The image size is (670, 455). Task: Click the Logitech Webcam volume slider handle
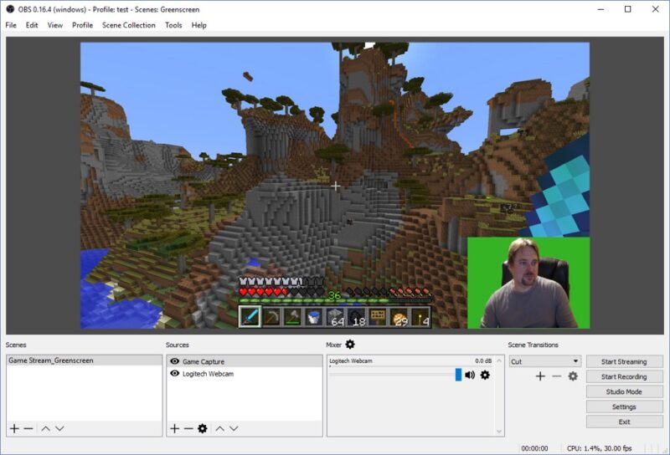[458, 375]
